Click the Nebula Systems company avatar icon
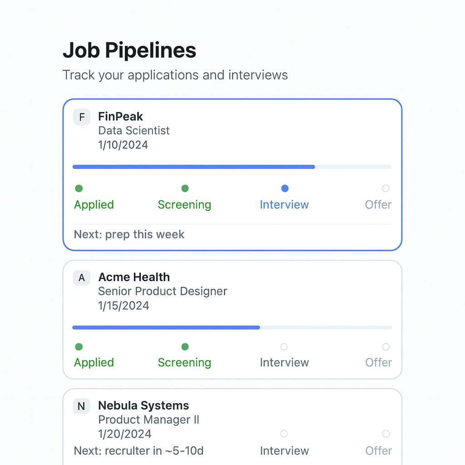This screenshot has height=465, width=465. click(x=81, y=406)
